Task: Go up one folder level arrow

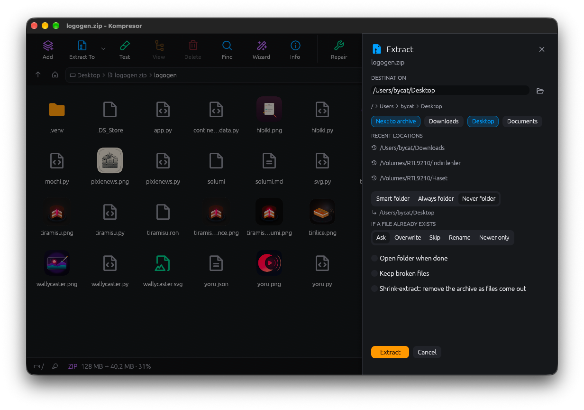Action: point(38,75)
